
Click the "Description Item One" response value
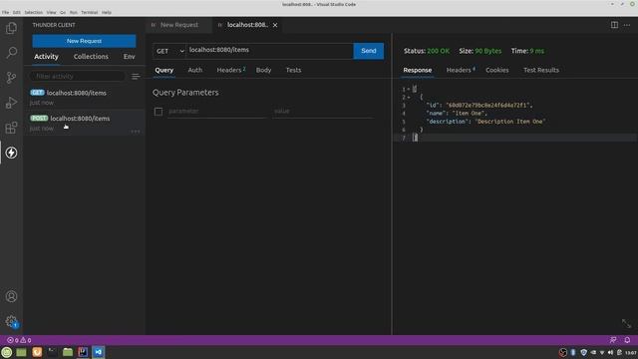click(x=510, y=122)
